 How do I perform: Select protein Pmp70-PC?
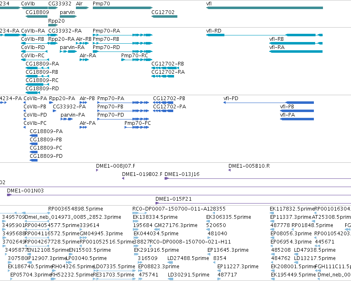137,127
